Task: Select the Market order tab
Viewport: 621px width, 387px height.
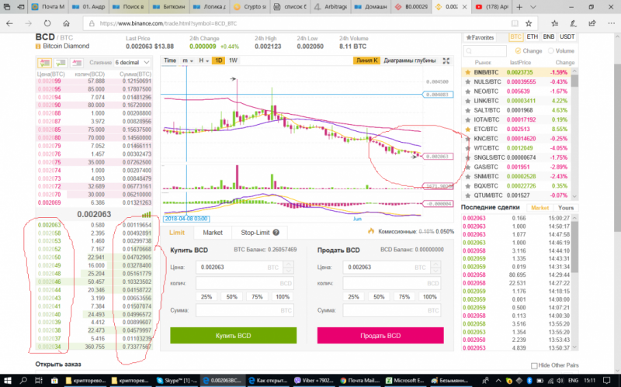Action: point(213,233)
